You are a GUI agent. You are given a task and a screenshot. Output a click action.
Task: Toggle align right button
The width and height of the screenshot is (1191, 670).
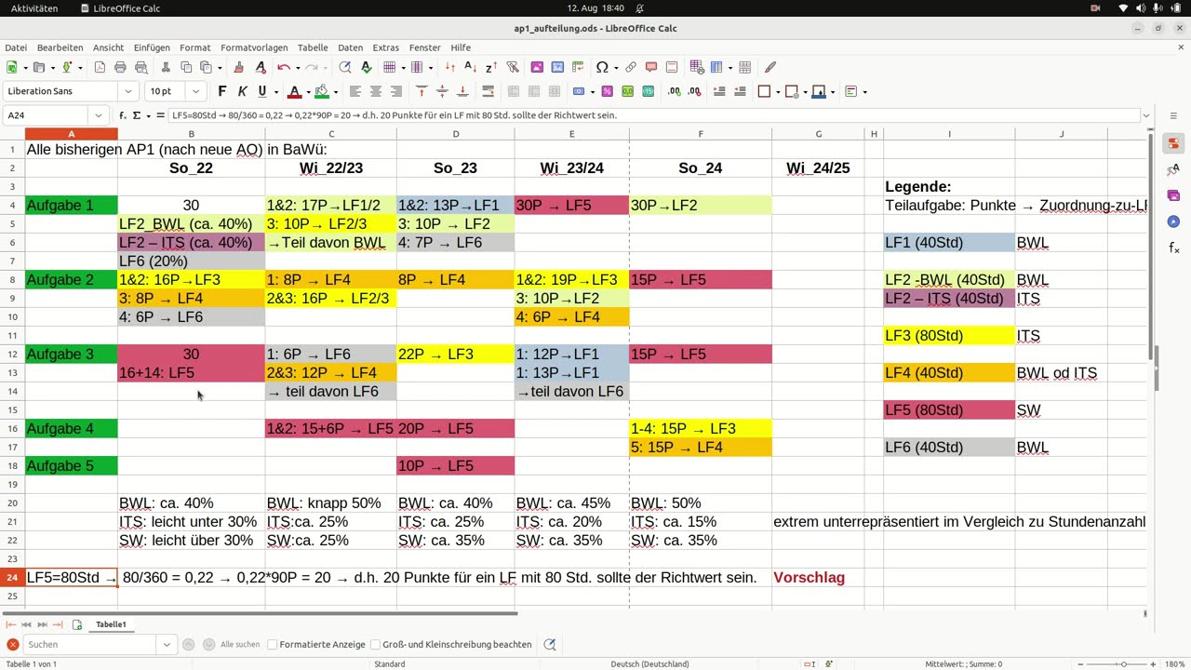pyautogui.click(x=395, y=91)
